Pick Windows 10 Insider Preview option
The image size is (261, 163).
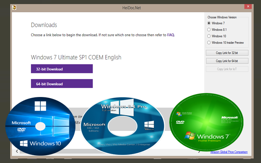pyautogui.click(x=209, y=42)
